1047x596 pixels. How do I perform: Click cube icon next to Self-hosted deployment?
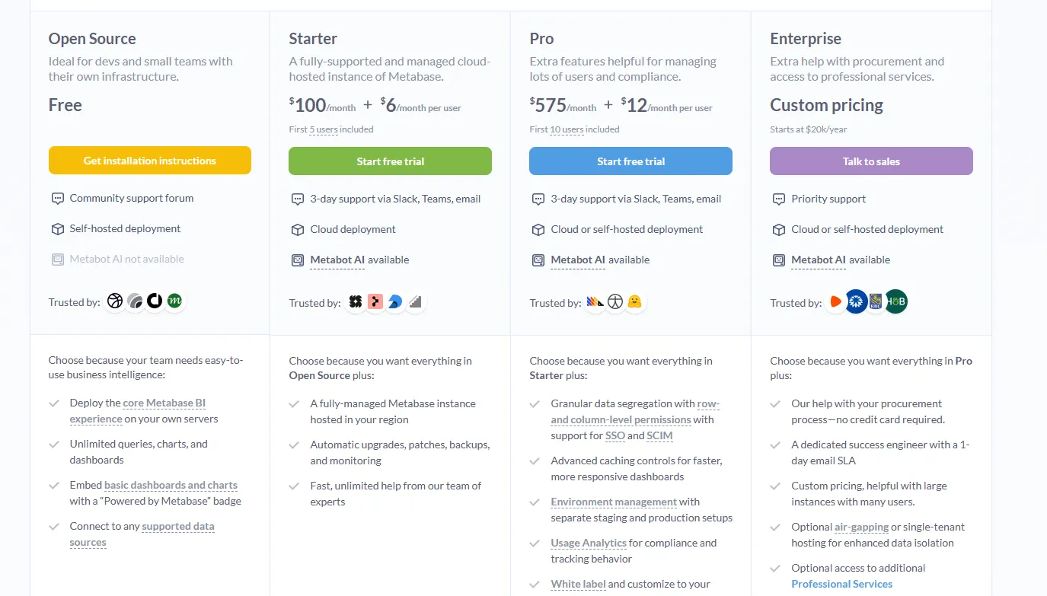57,229
